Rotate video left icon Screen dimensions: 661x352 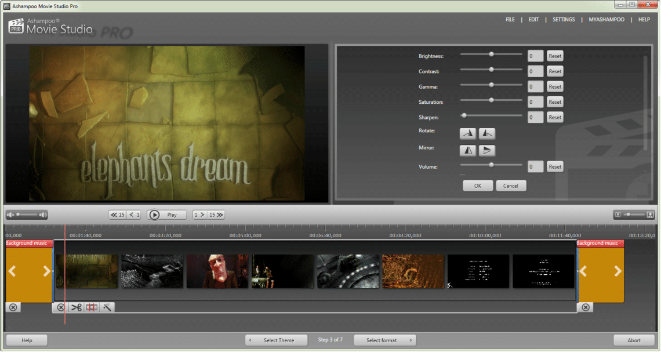click(x=467, y=133)
